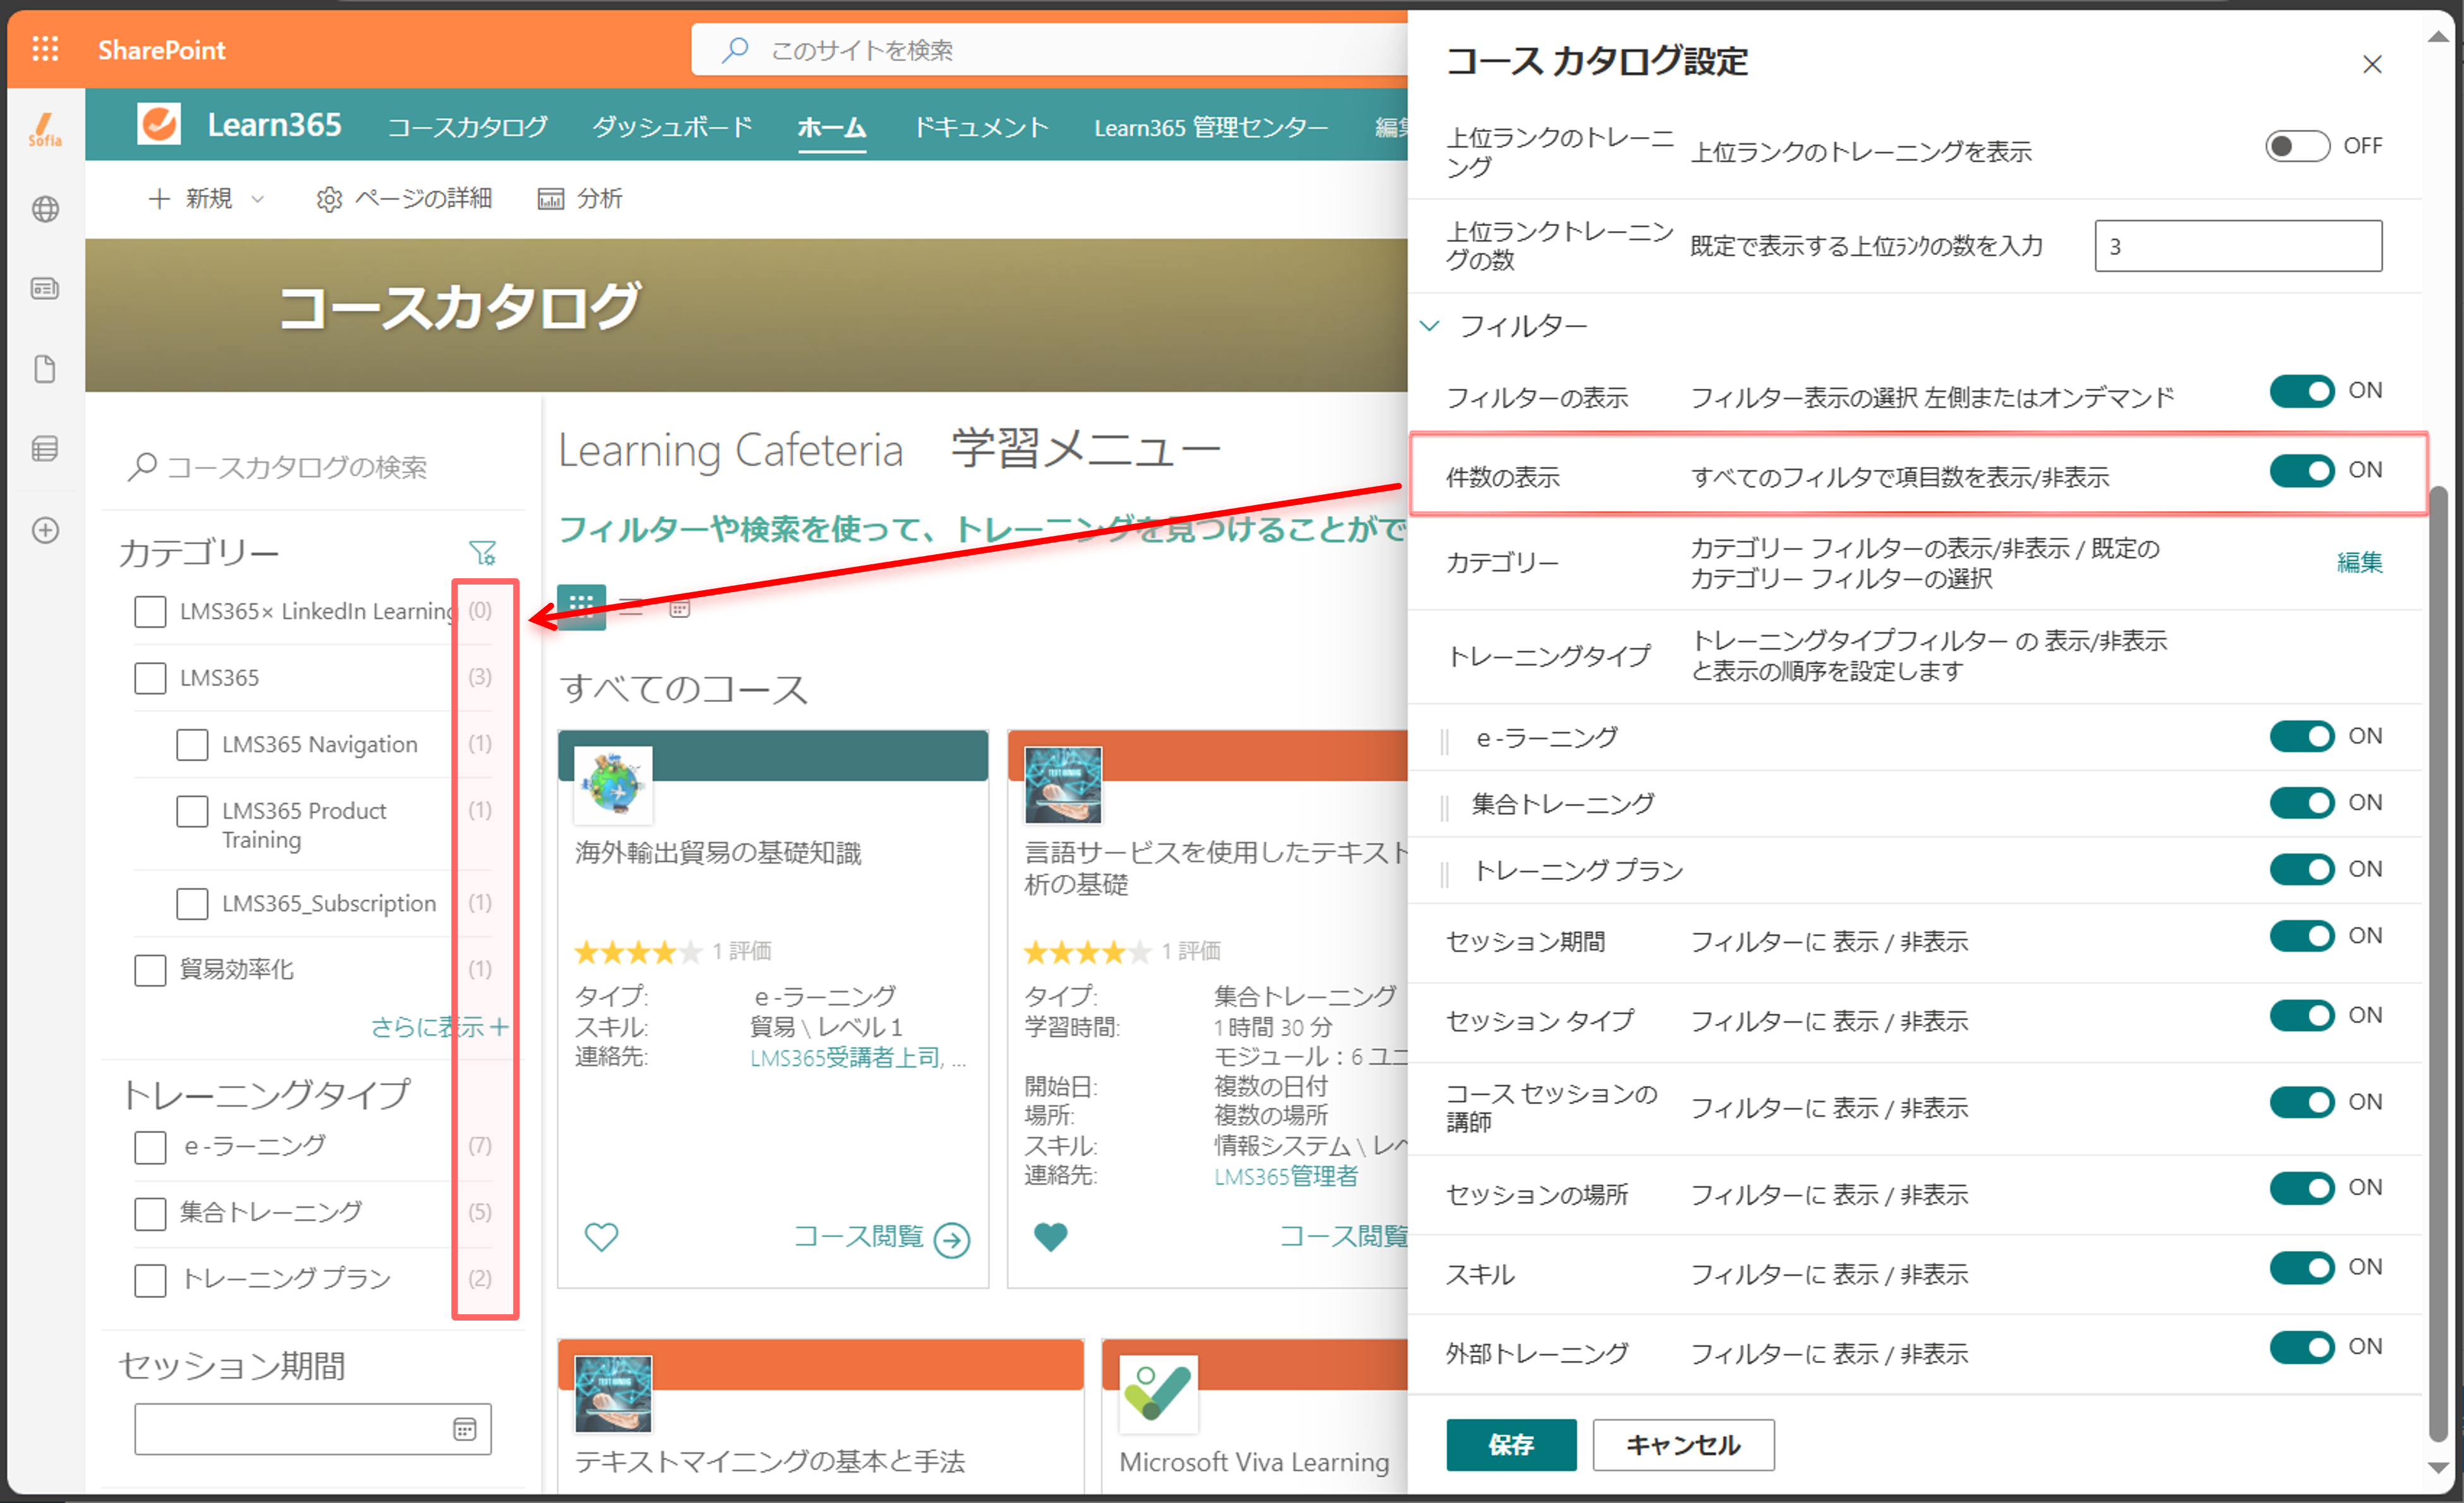Open the 新規 dropdown arrow
2464x1503 pixels.
(x=257, y=199)
